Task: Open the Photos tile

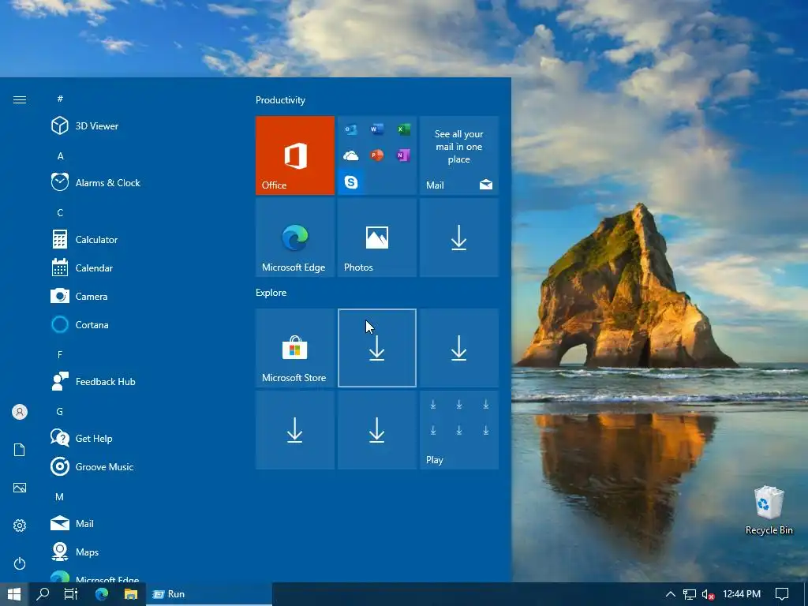Action: [x=376, y=238]
